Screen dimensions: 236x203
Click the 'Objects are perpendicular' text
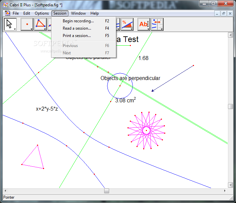click(130, 78)
